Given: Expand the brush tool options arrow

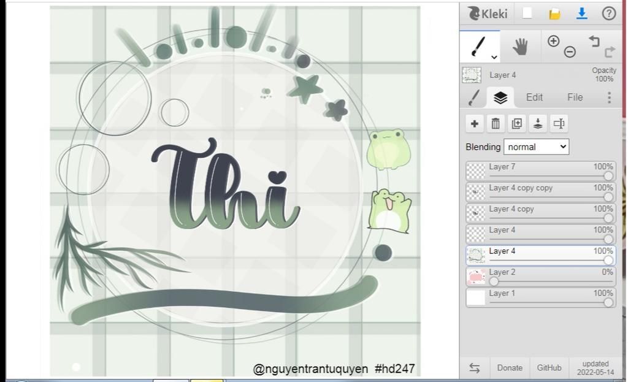Looking at the screenshot, I should (494, 57).
